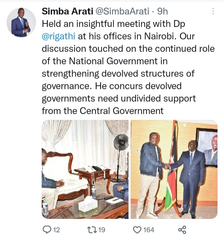
Task: Tap the standing fan in left photo
Action: point(120,158)
